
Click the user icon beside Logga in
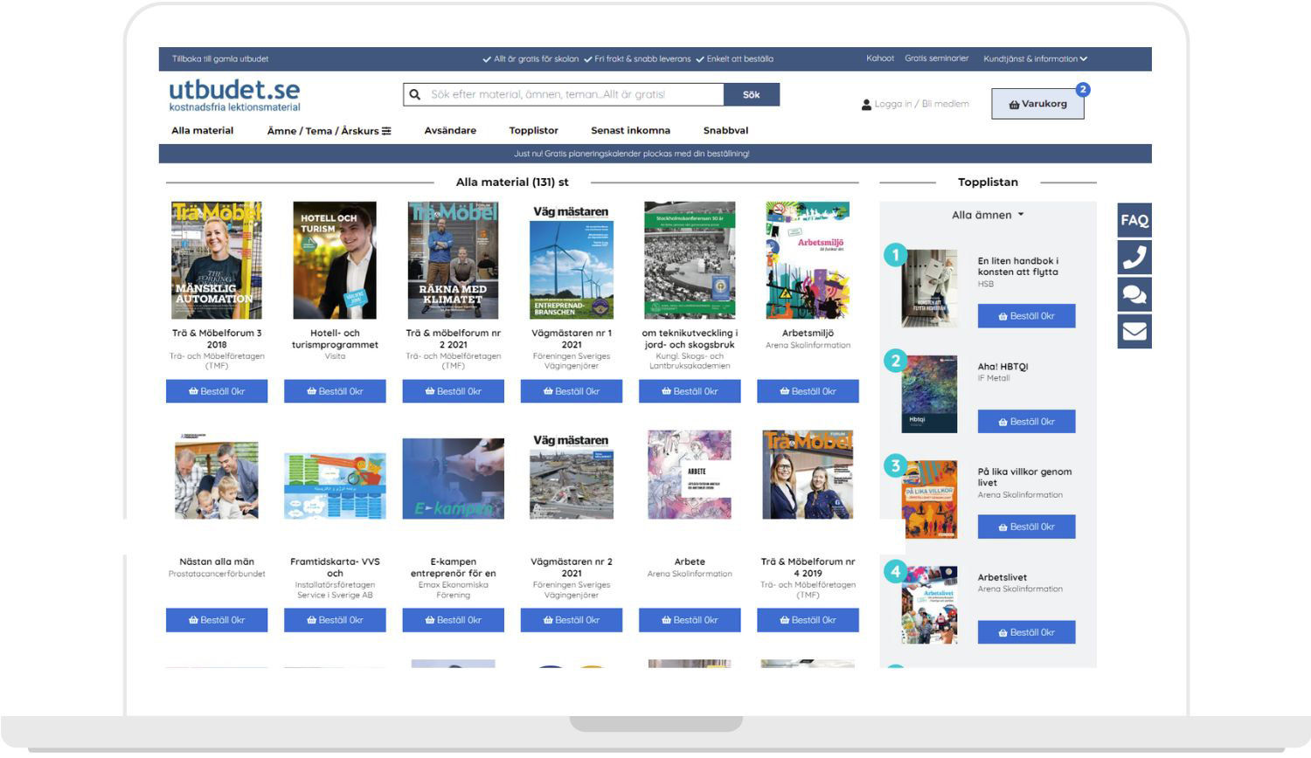(x=866, y=105)
